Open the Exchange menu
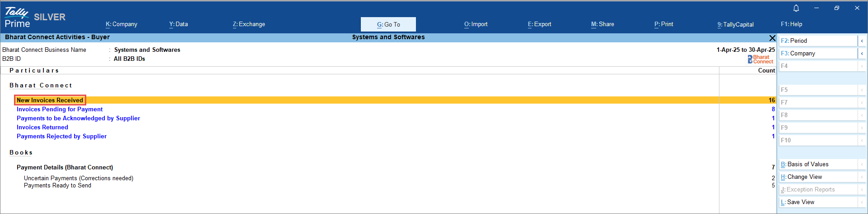The height and width of the screenshot is (214, 868). click(249, 24)
